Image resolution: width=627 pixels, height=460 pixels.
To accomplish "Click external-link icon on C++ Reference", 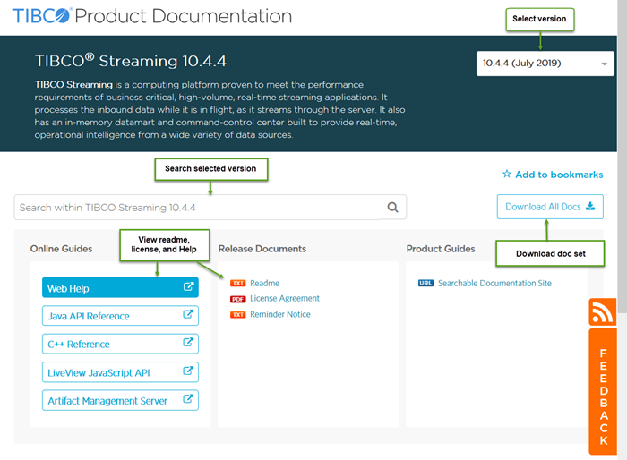I will click(x=188, y=344).
